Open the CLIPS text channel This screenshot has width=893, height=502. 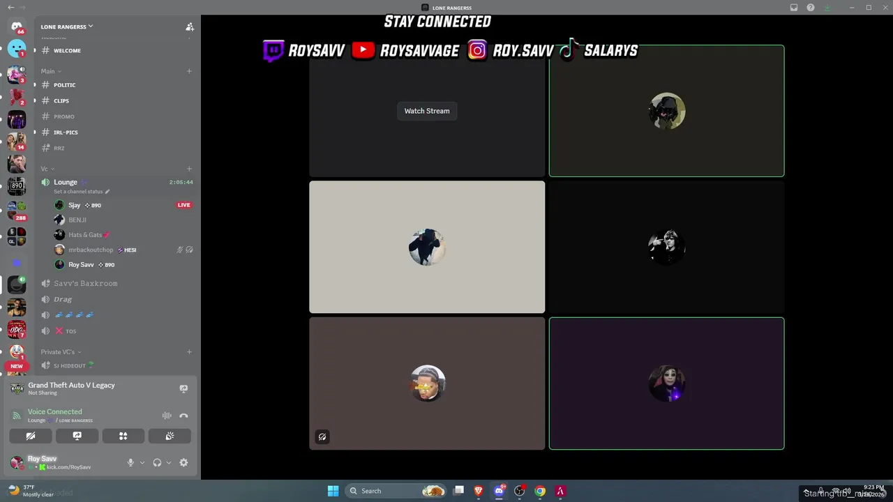(117, 100)
